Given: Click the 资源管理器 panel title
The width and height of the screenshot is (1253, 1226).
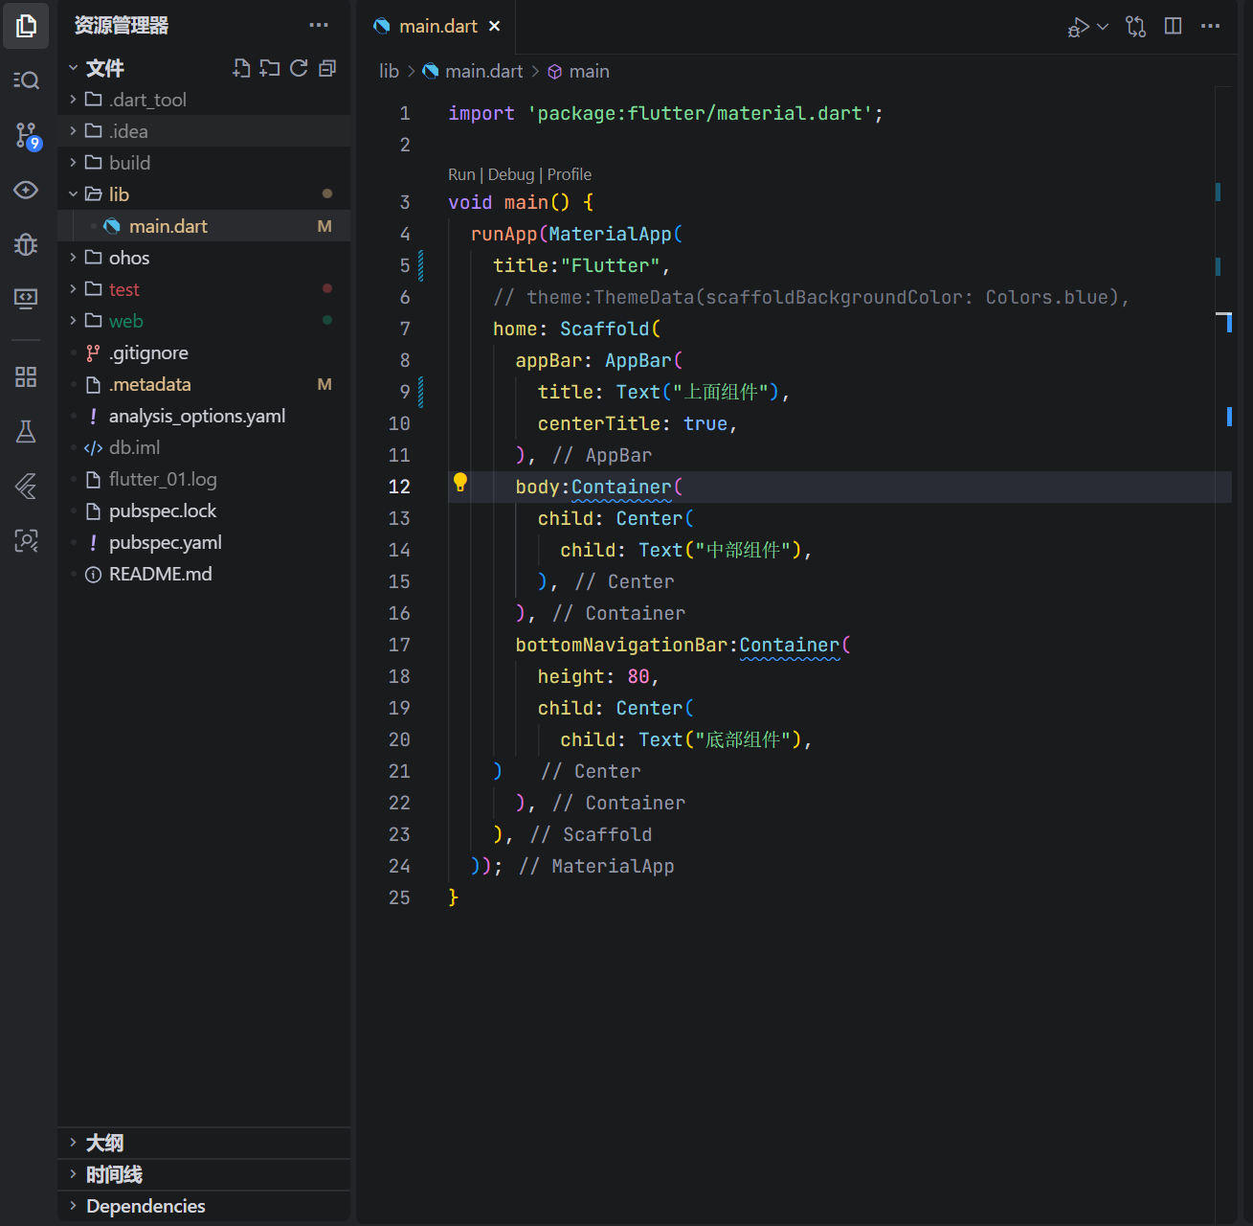Looking at the screenshot, I should pyautogui.click(x=122, y=26).
